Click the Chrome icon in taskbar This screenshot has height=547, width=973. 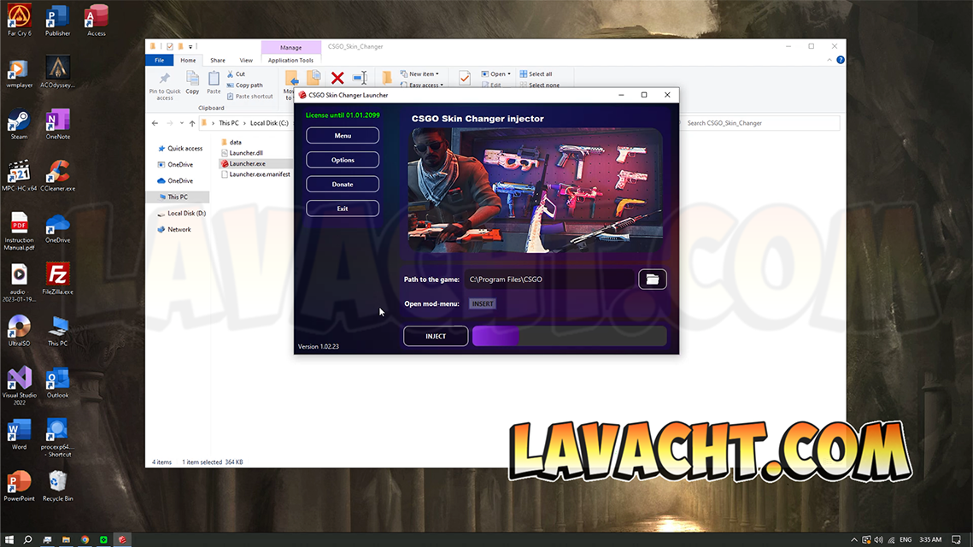click(85, 540)
